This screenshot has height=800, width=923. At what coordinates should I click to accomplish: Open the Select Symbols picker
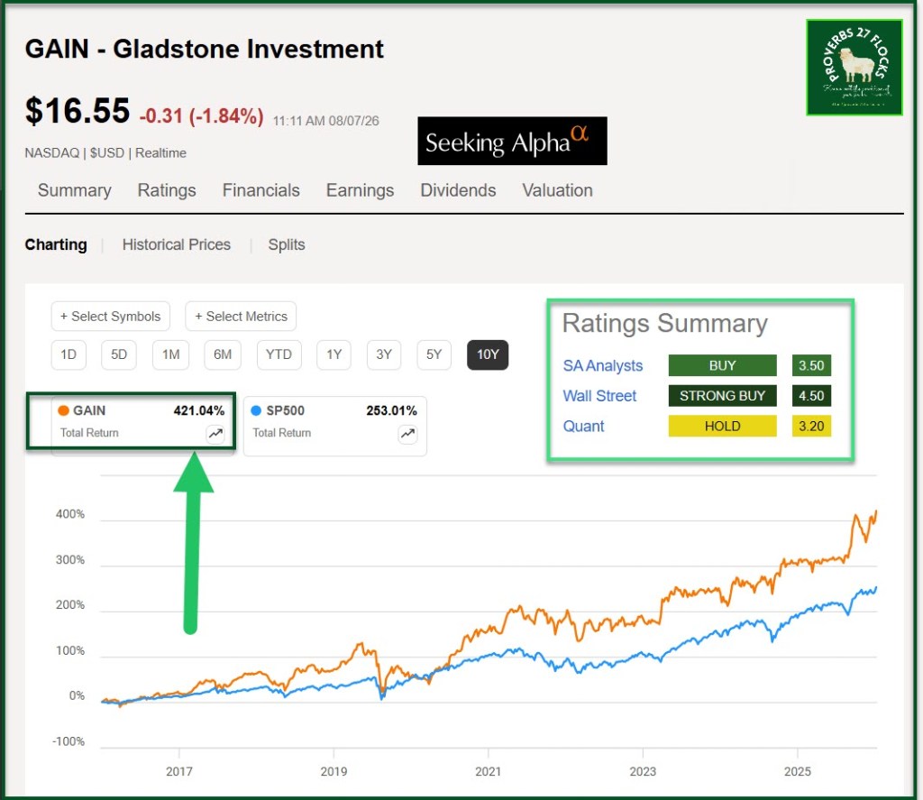click(111, 317)
